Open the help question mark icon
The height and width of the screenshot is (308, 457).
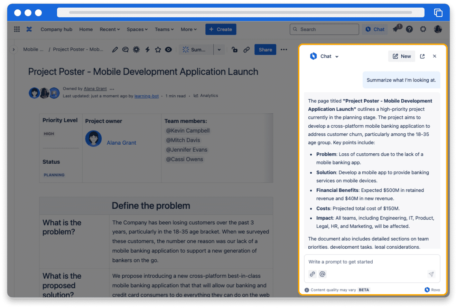pyautogui.click(x=409, y=29)
